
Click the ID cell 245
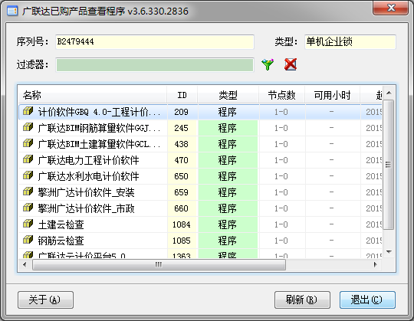182,128
